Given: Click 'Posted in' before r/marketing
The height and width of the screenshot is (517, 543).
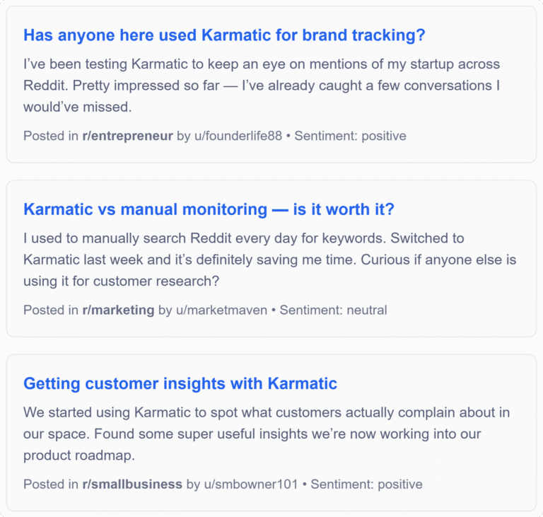Looking at the screenshot, I should 51,310.
